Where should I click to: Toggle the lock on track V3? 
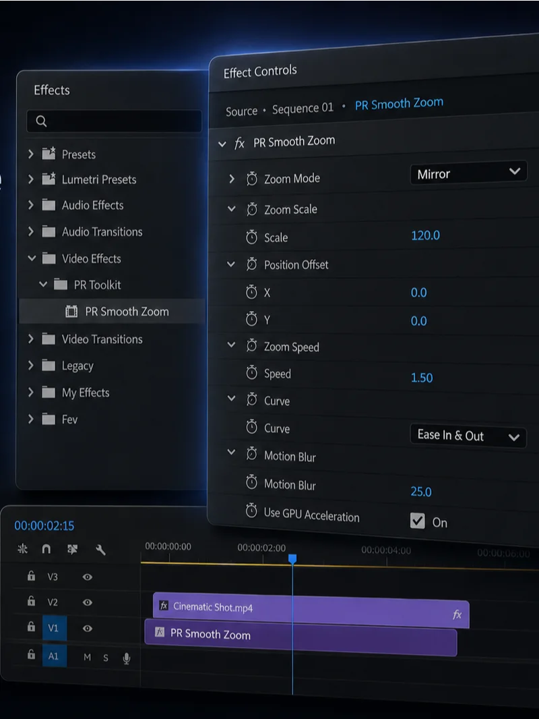click(x=31, y=575)
